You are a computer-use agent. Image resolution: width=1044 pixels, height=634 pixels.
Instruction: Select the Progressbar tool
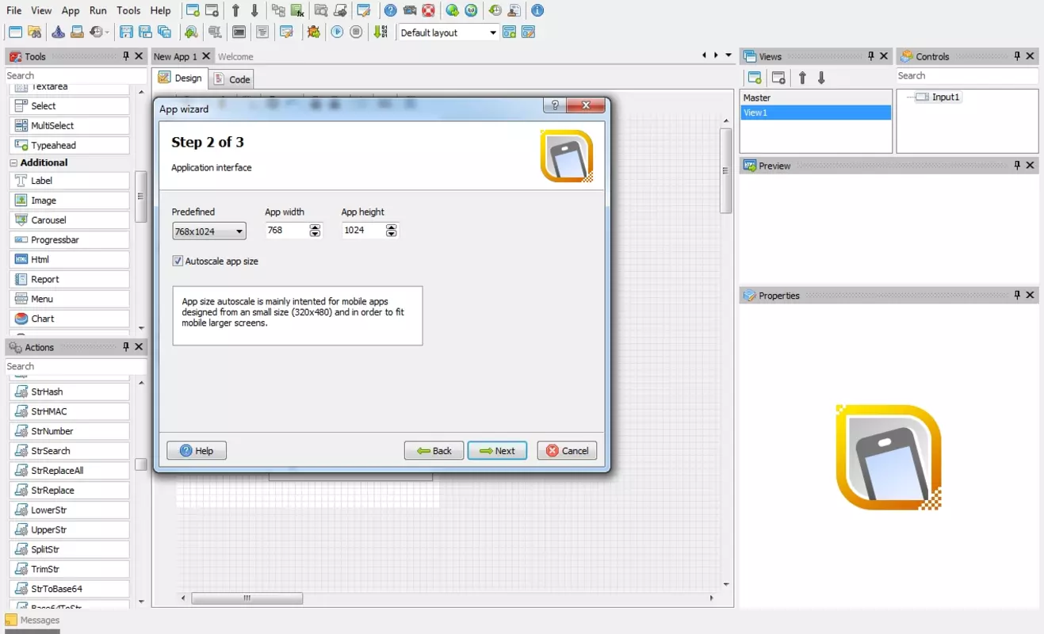pyautogui.click(x=70, y=240)
